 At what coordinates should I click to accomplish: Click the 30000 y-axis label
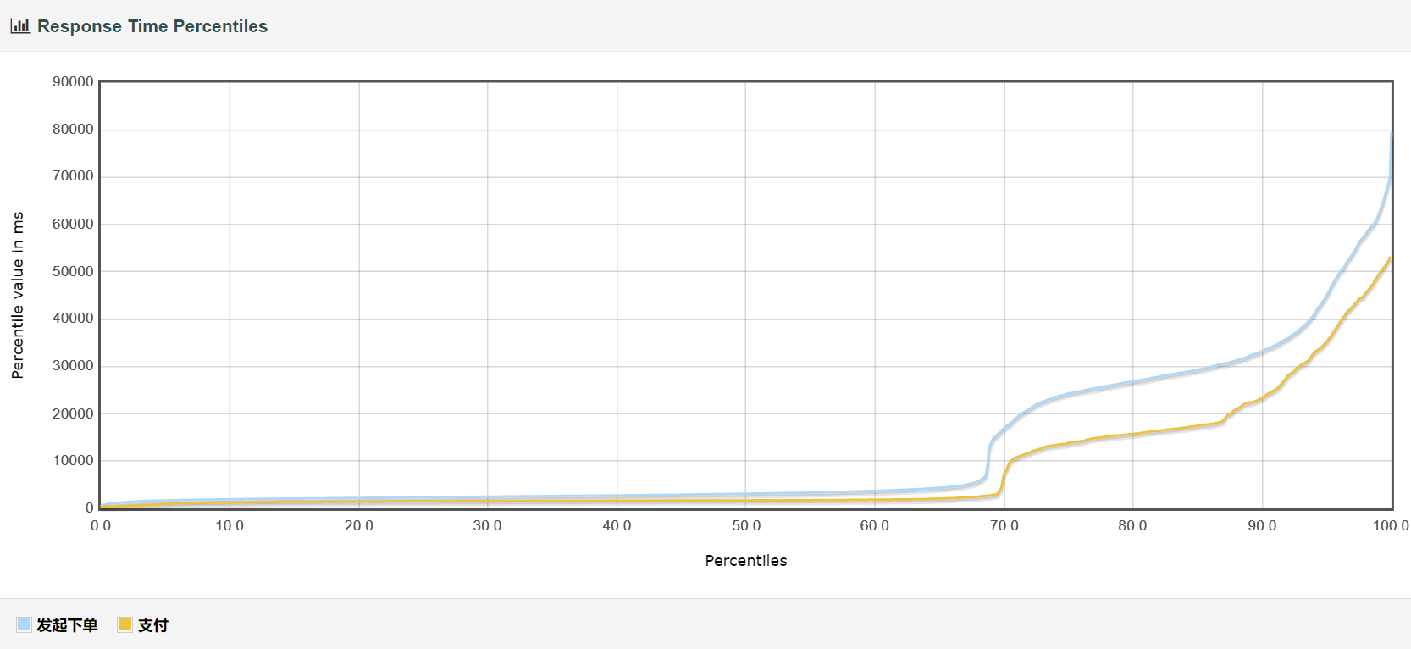[x=73, y=366]
